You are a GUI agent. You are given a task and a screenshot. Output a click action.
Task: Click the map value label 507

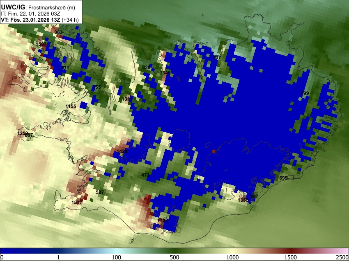pyautogui.click(x=254, y=196)
